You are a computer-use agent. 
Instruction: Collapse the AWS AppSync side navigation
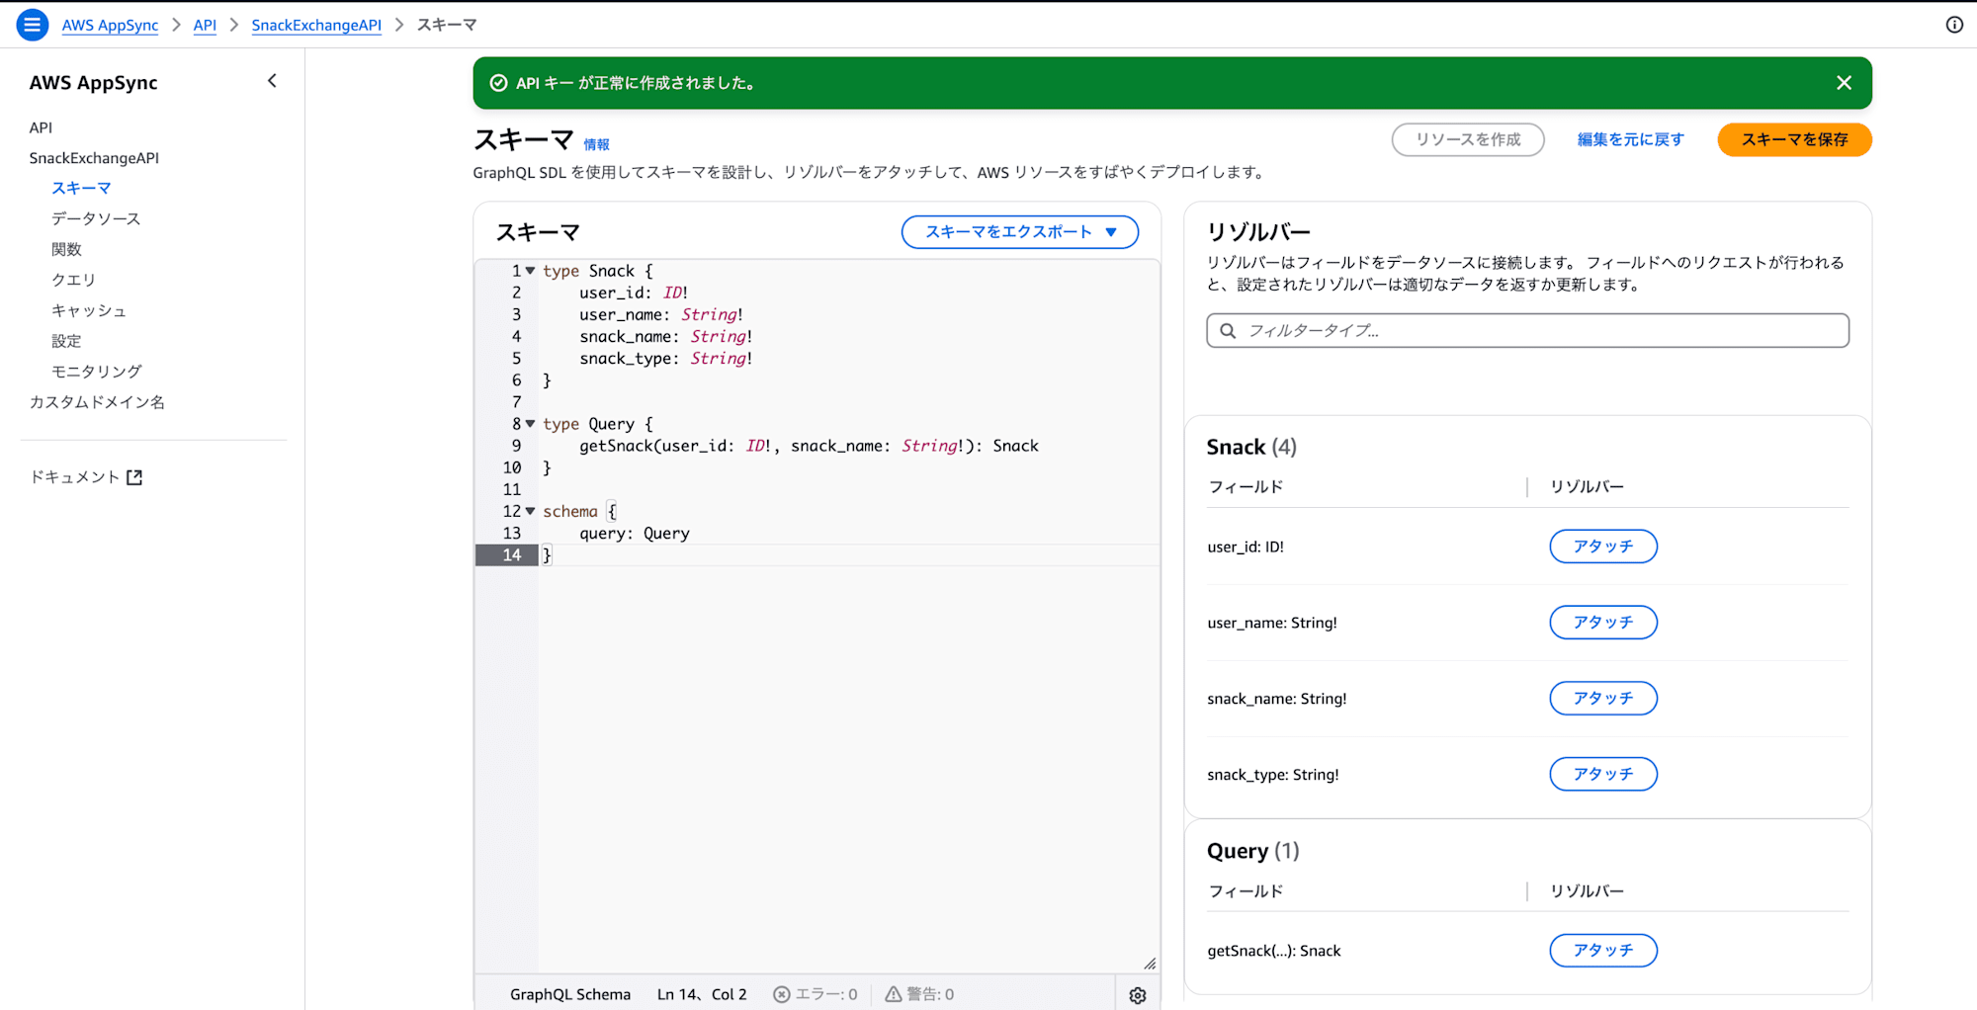[x=272, y=81]
